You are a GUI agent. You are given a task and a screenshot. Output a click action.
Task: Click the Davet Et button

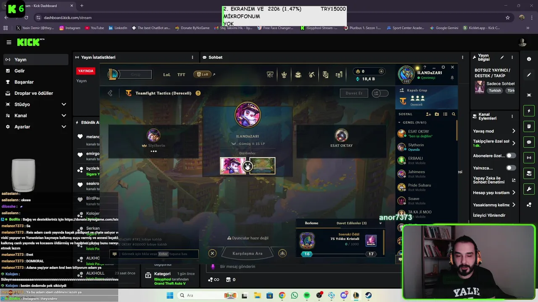point(354,93)
